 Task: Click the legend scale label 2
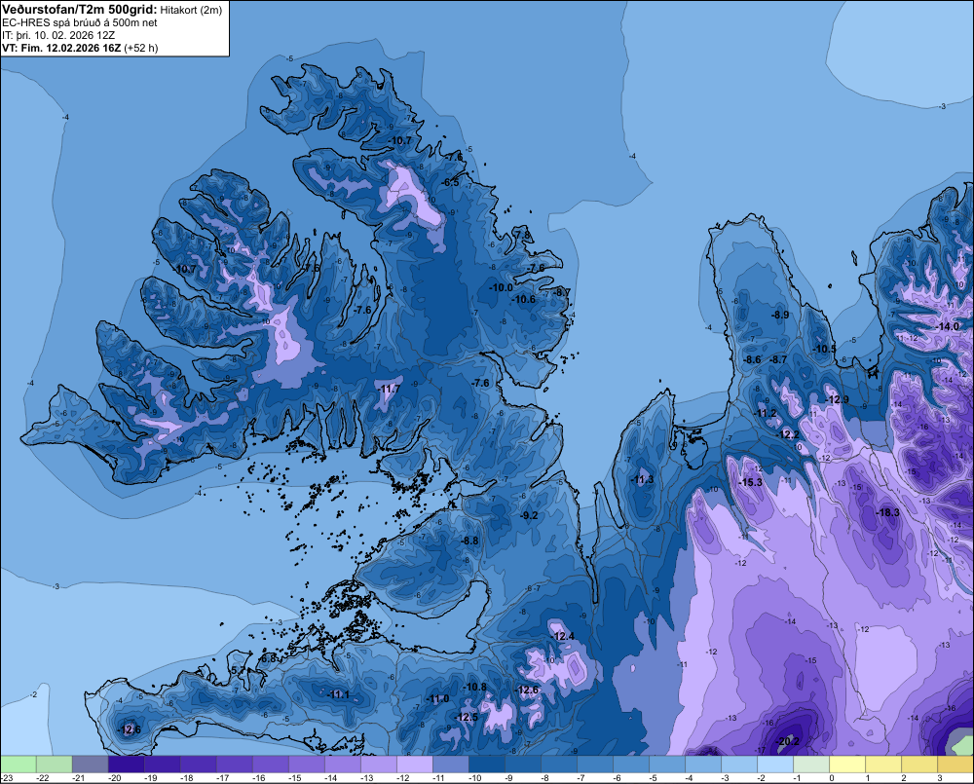(903, 778)
